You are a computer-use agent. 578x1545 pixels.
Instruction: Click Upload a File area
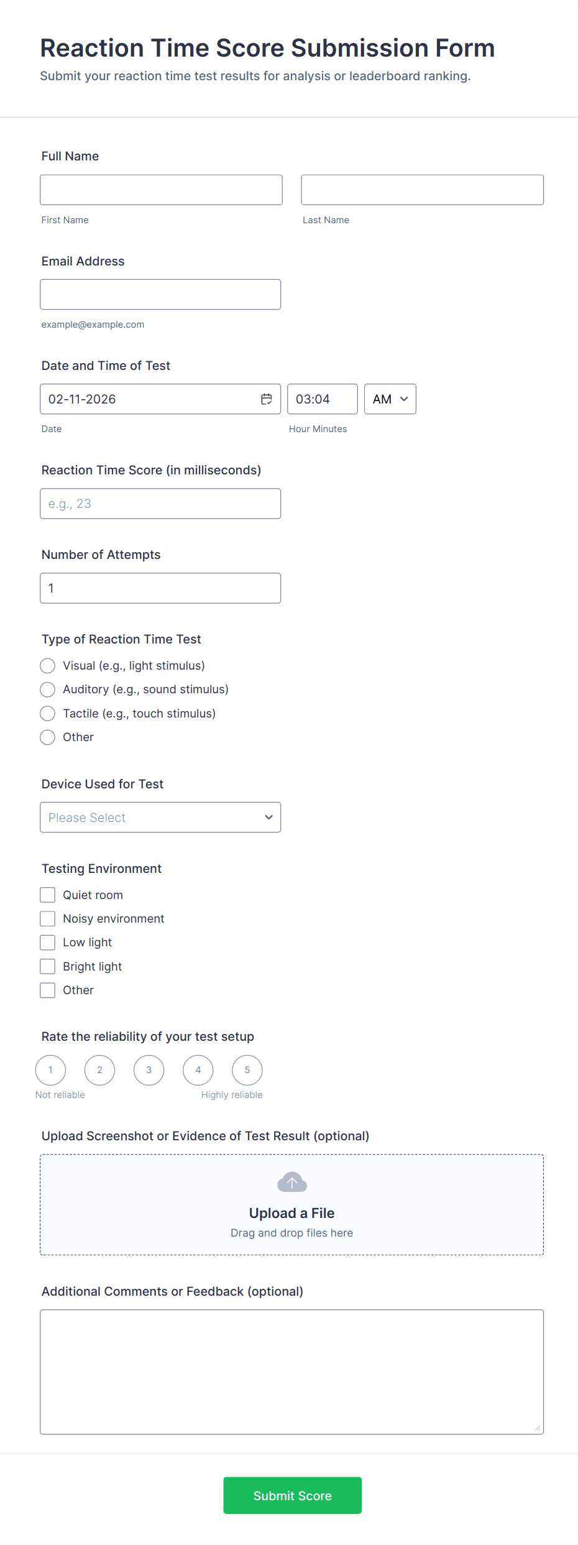[292, 1205]
